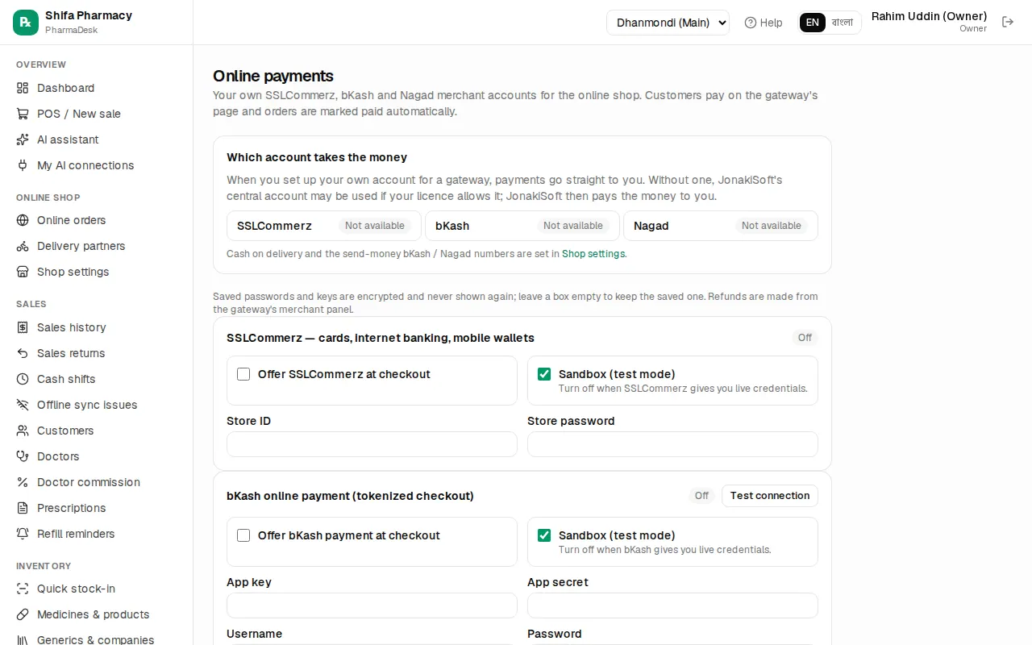Open Medicines & products menu item
The image size is (1032, 645).
97,614
